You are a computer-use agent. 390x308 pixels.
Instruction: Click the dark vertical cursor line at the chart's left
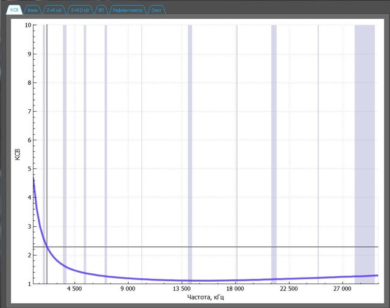[x=47, y=122]
